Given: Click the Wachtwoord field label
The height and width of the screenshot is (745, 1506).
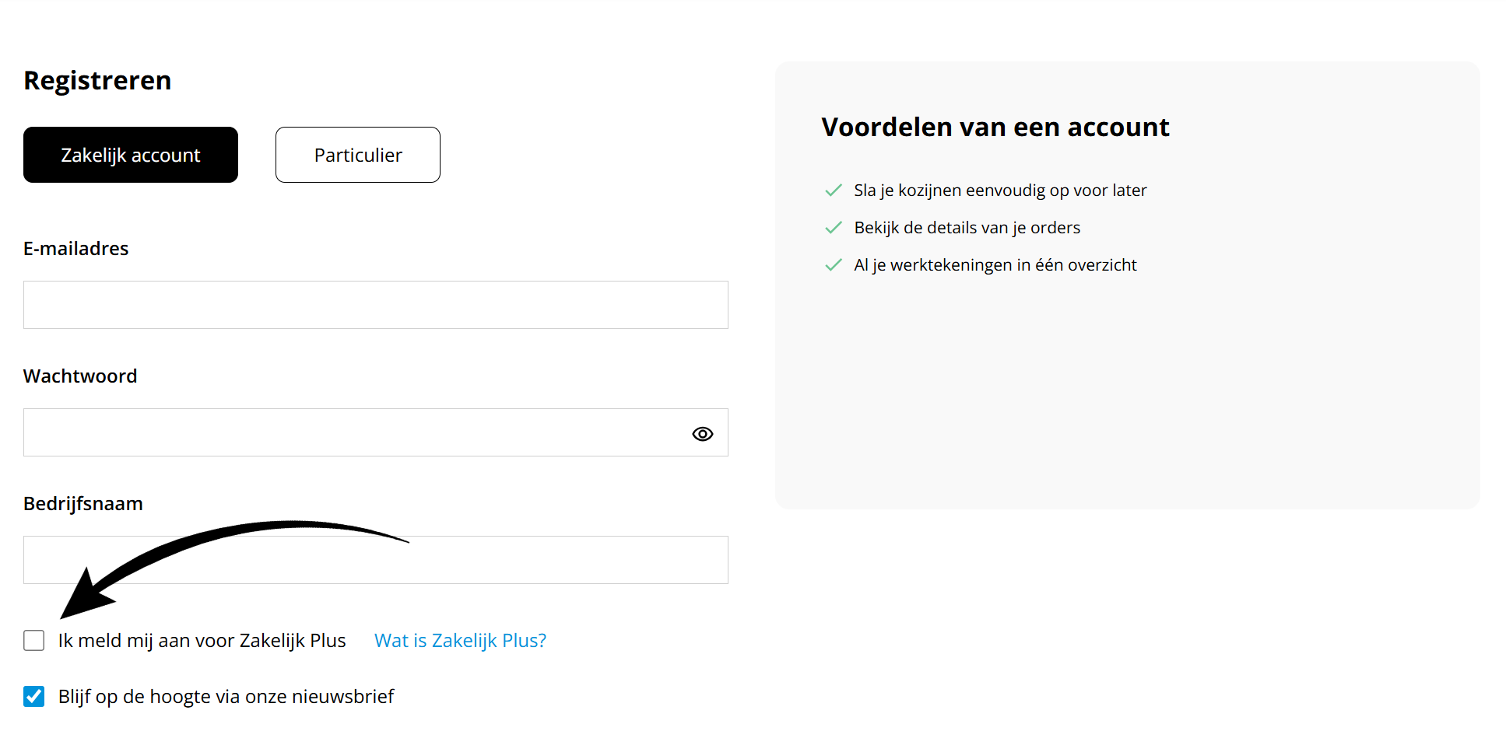Looking at the screenshot, I should (x=80, y=376).
